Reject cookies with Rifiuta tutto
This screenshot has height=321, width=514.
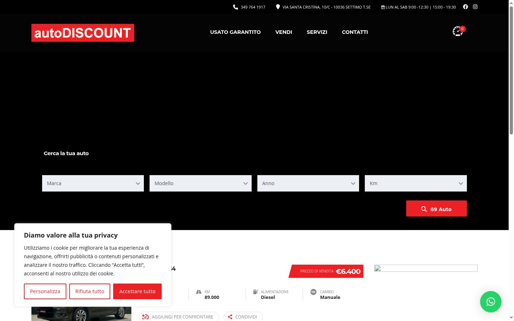click(90, 291)
